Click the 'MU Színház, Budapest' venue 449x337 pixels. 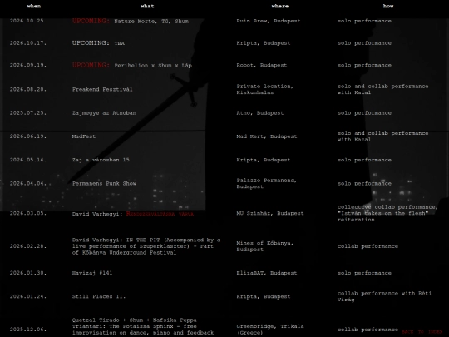point(270,213)
